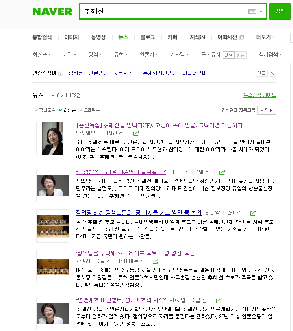Switch to the 이미지 tab
This screenshot has height=331, width=293.
click(x=72, y=37)
